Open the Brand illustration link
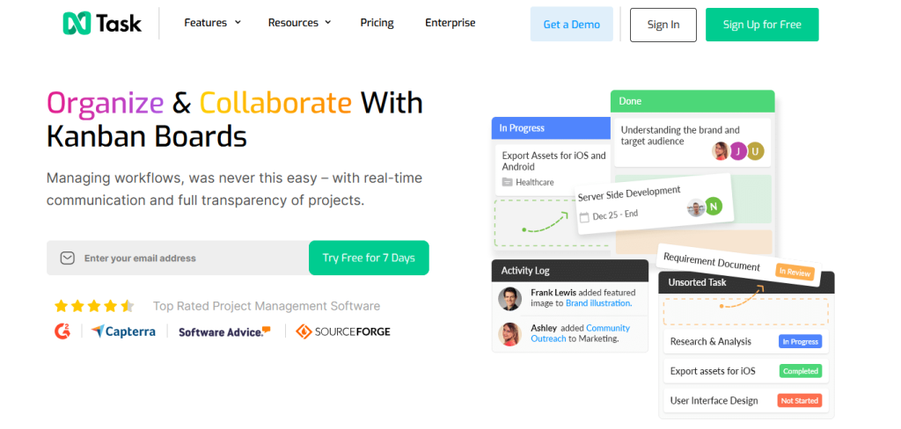Screen dimensions: 901x429 pyautogui.click(x=598, y=303)
